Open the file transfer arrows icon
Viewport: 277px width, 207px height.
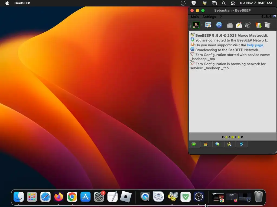(x=258, y=25)
